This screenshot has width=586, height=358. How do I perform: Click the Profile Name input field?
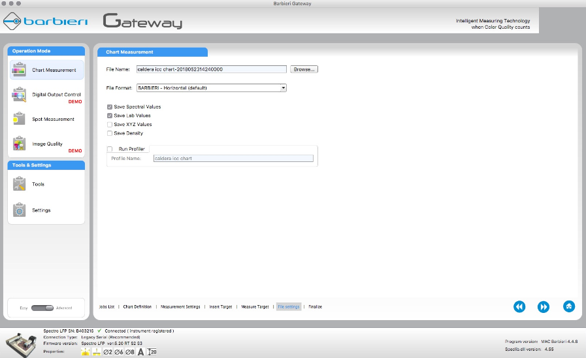tap(234, 159)
